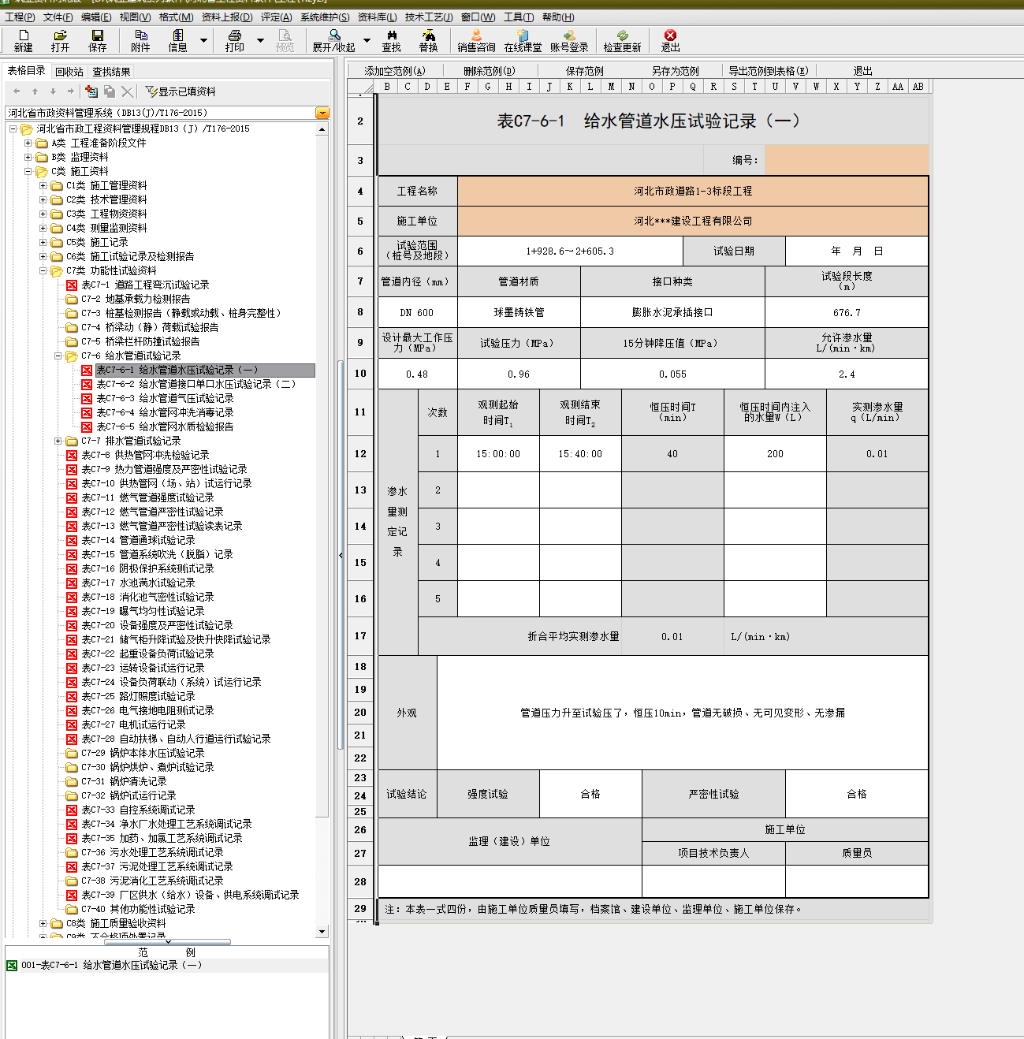Click the delete X icon in tree toolbar
Screen dimensions: 1024x1039
tap(128, 91)
